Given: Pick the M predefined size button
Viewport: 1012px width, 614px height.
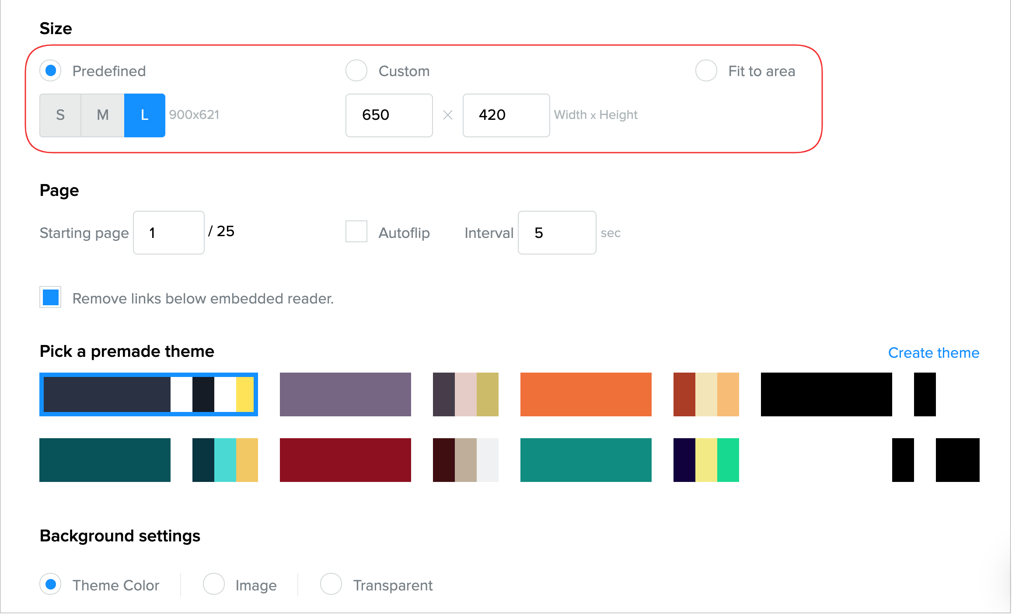Looking at the screenshot, I should (x=103, y=115).
